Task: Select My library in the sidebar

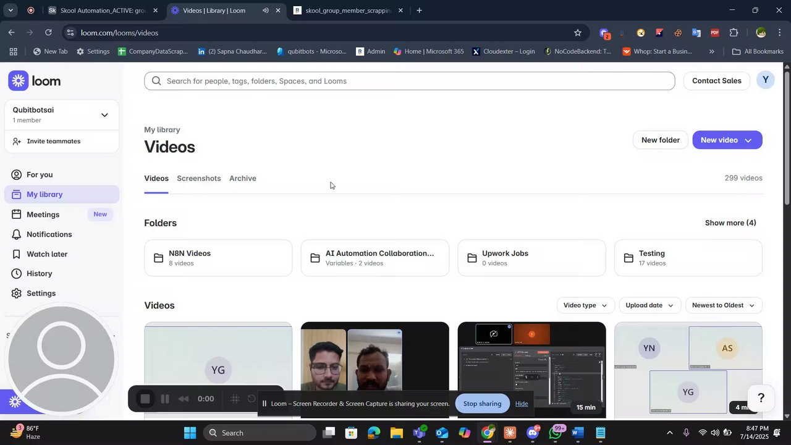Action: (x=62, y=195)
